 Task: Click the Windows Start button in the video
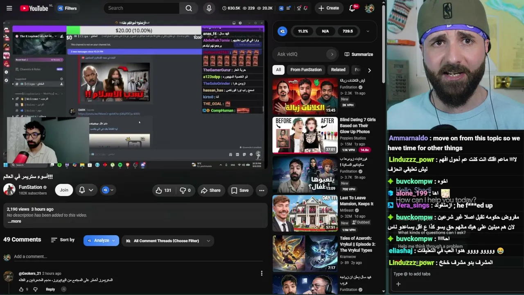tap(6, 165)
